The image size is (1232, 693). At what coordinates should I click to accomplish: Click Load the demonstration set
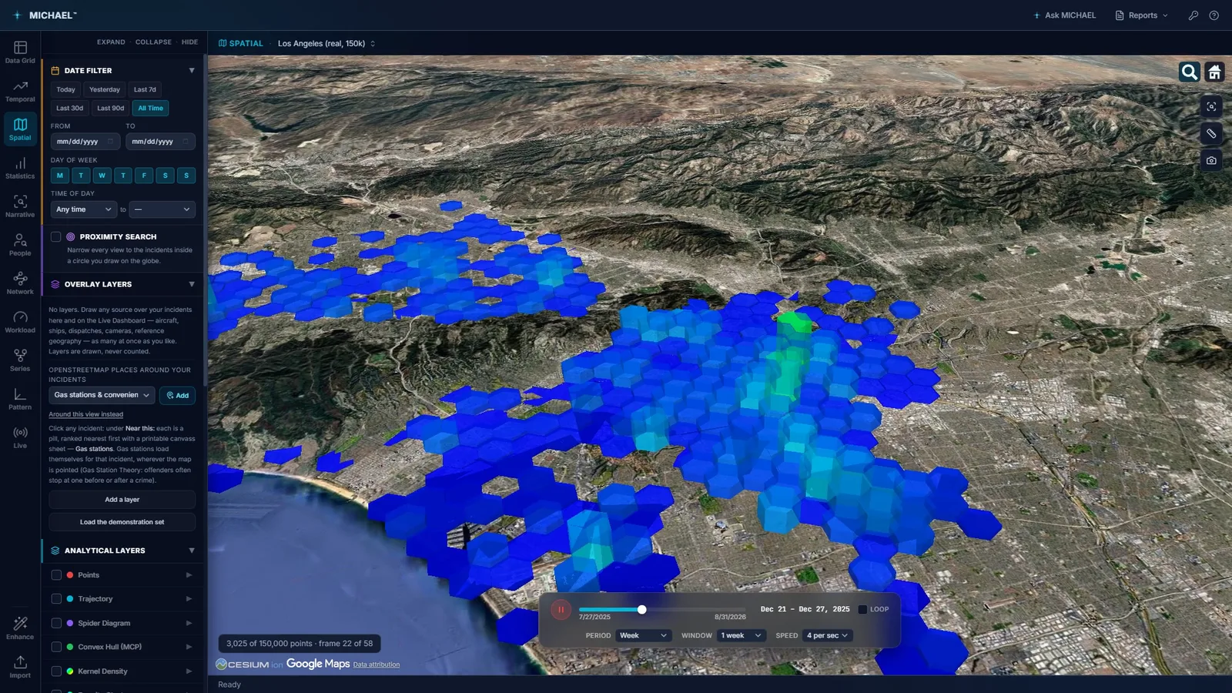(x=122, y=522)
